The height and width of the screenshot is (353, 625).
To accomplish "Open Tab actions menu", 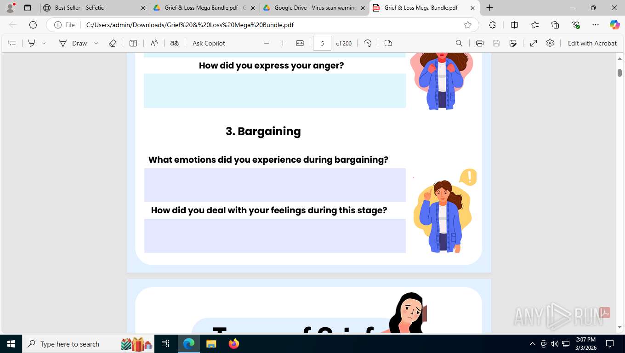I will (28, 8).
